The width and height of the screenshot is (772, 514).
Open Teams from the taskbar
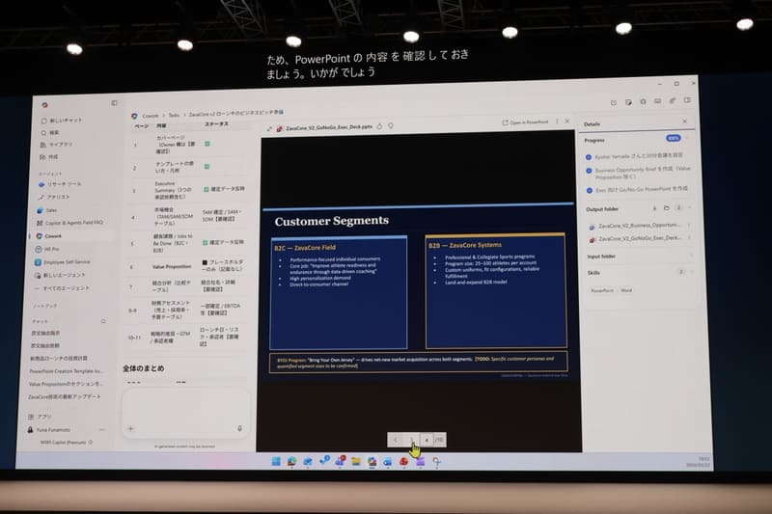[x=341, y=461]
